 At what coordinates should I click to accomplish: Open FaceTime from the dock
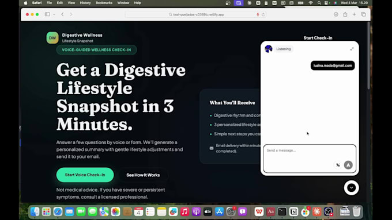tap(81, 211)
